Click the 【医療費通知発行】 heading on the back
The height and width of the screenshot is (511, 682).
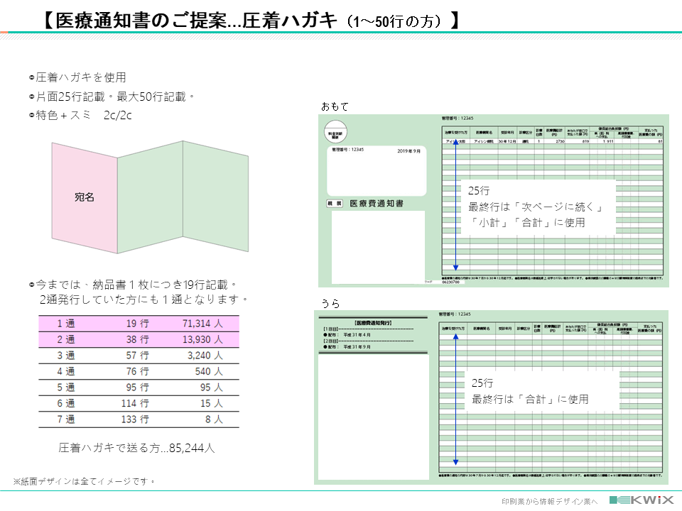pos(373,323)
